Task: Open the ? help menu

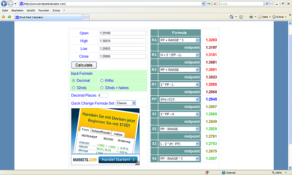Action: (x=64, y=10)
